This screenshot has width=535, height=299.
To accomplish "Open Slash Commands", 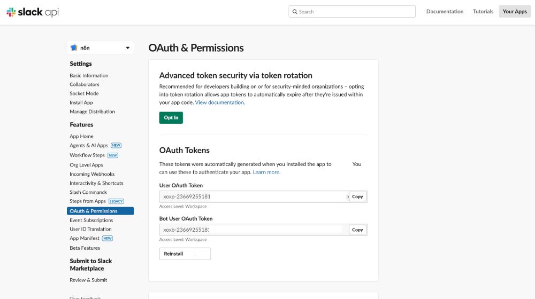I will [x=88, y=192].
